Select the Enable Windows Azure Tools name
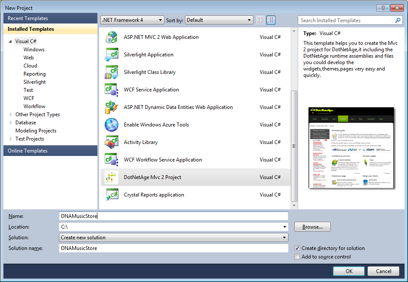 (156, 125)
